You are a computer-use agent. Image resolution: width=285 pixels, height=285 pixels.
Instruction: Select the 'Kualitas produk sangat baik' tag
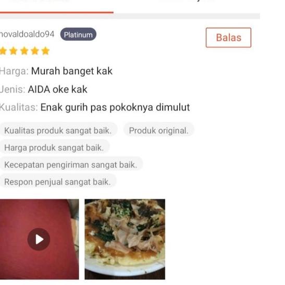tap(58, 130)
